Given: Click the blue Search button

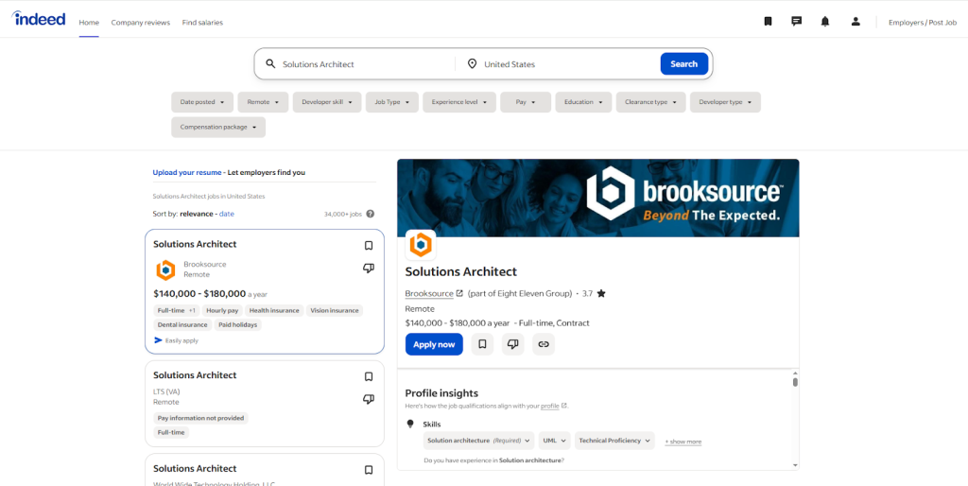Looking at the screenshot, I should coord(684,64).
